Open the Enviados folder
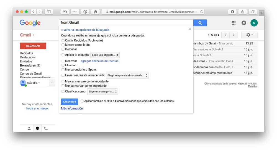Image resolution: width=277 pixels, height=150 pixels. [x=26, y=61]
